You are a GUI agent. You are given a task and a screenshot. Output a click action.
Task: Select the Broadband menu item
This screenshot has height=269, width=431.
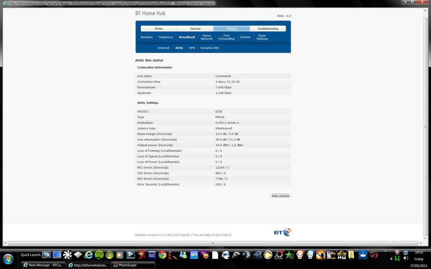187,37
